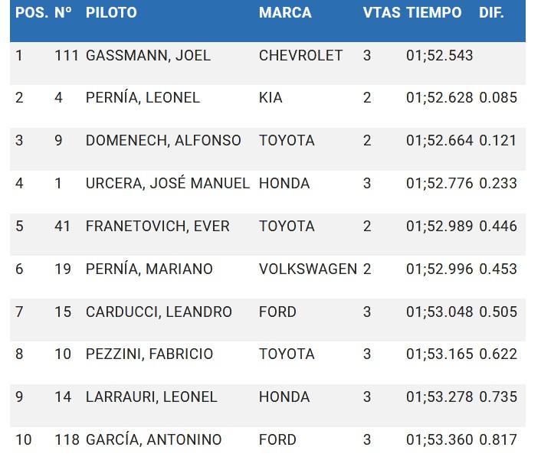Click on GARCÍA, ANTONINO

(154, 440)
